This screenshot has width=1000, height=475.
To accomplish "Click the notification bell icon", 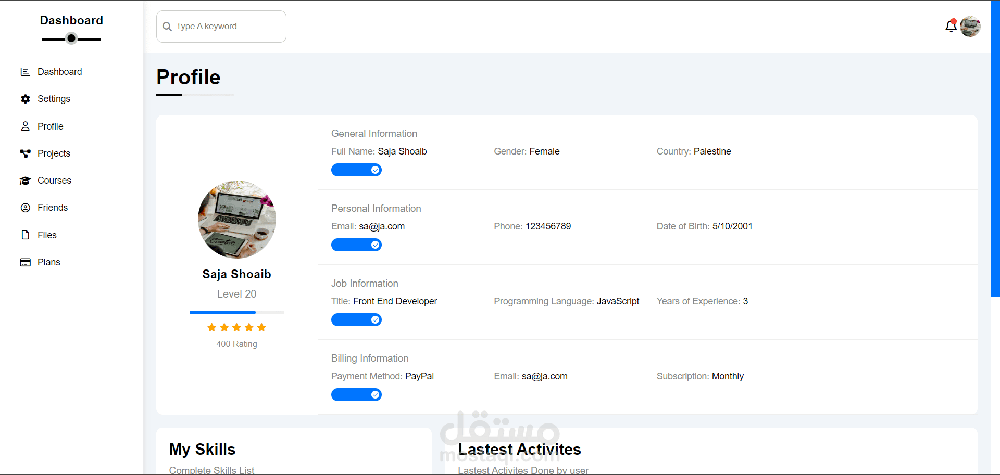I will pyautogui.click(x=951, y=26).
